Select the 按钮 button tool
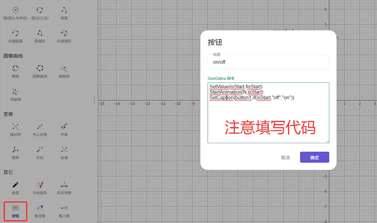This screenshot has height=223, width=377. (15, 211)
